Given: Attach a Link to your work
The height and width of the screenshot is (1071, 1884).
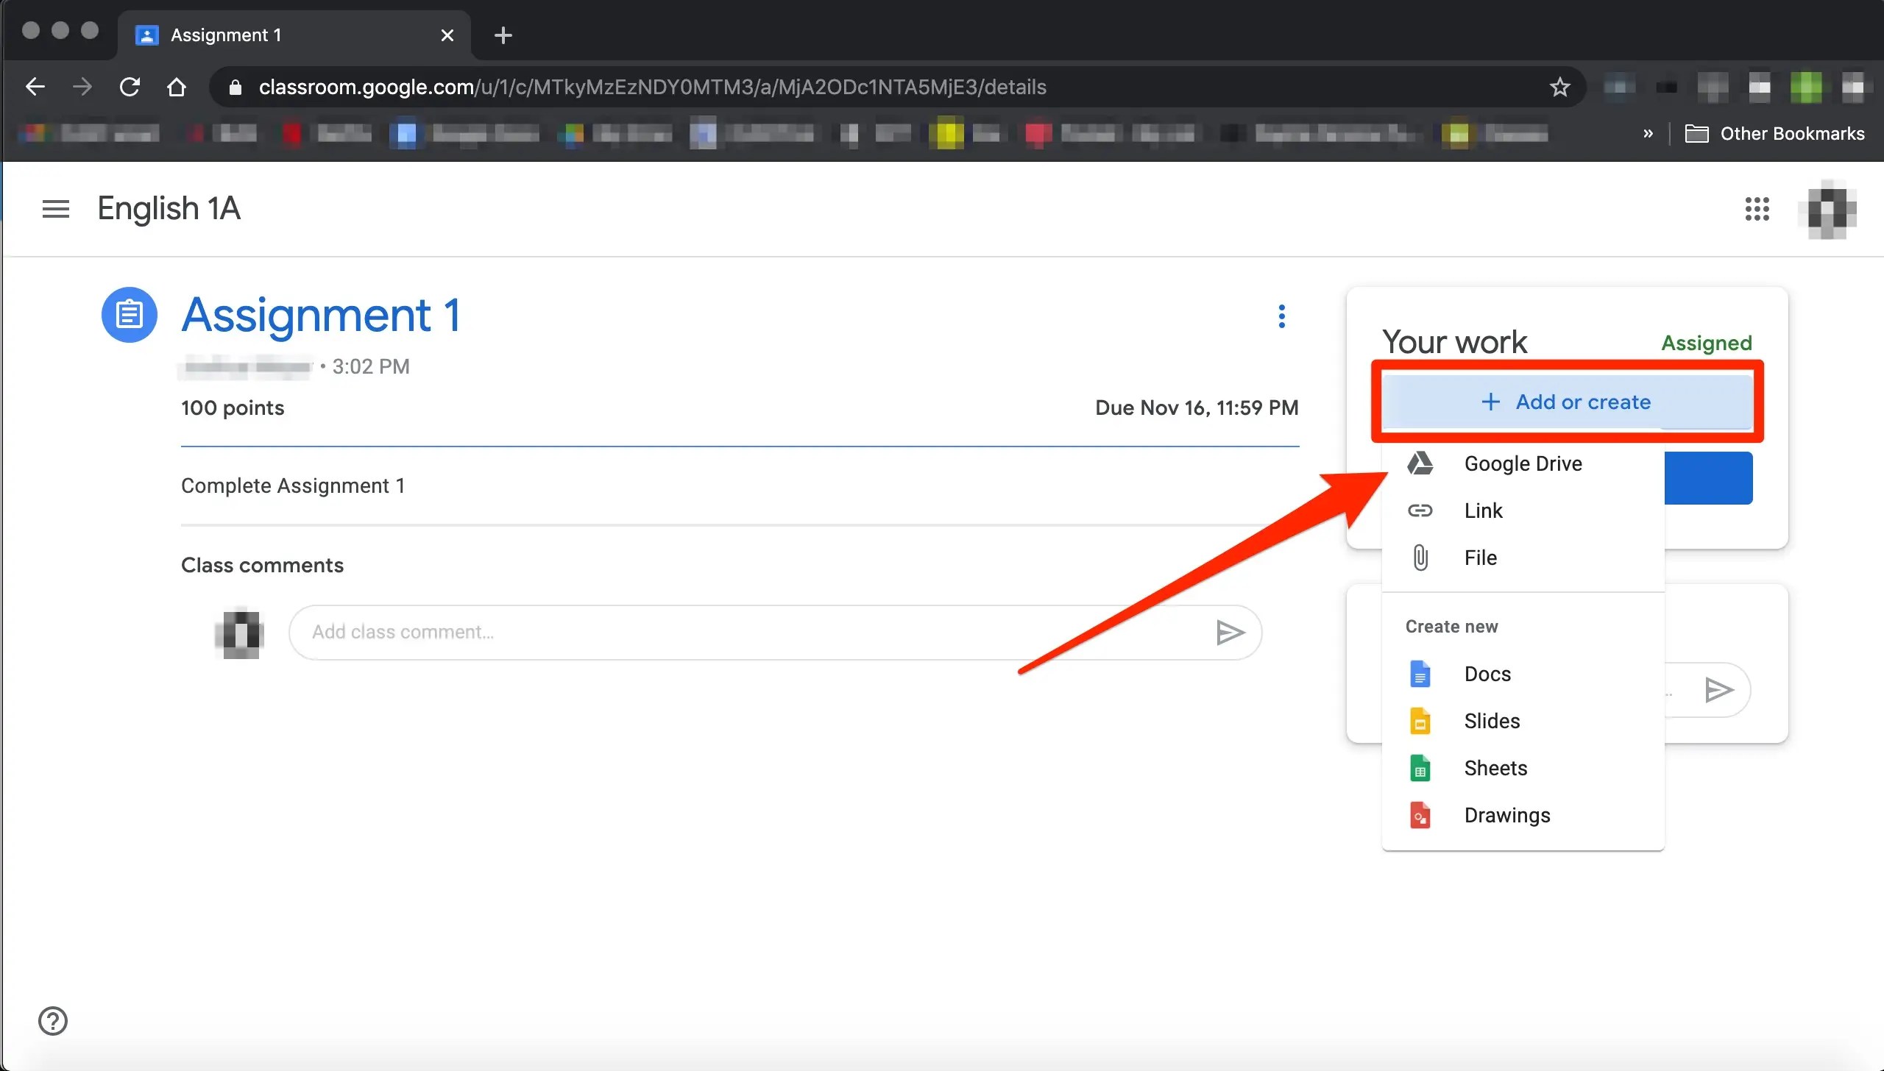Looking at the screenshot, I should (1483, 510).
